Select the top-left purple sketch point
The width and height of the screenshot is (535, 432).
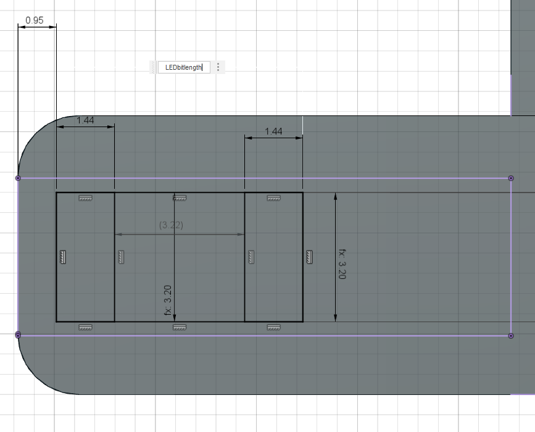pos(18,178)
